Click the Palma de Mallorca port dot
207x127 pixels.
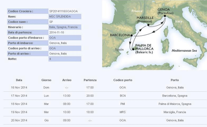pyautogui.click(x=133, y=49)
